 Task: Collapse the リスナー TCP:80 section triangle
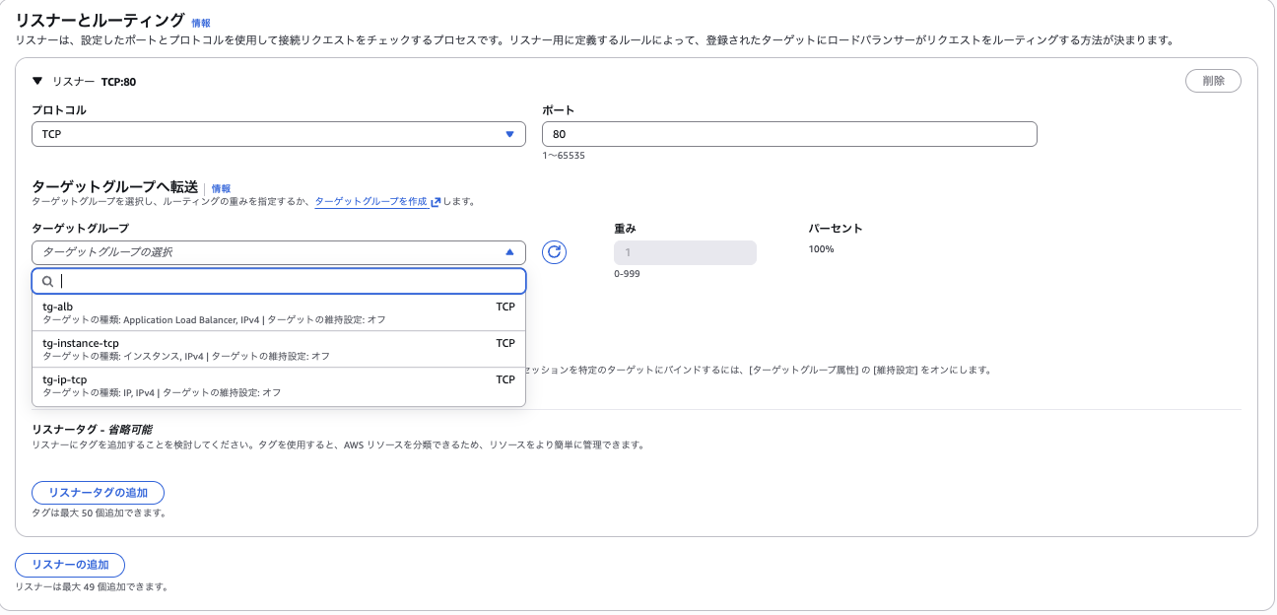tap(35, 82)
